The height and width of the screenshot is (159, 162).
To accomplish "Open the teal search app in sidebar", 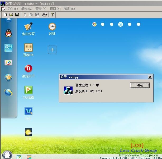I will 8,48.
